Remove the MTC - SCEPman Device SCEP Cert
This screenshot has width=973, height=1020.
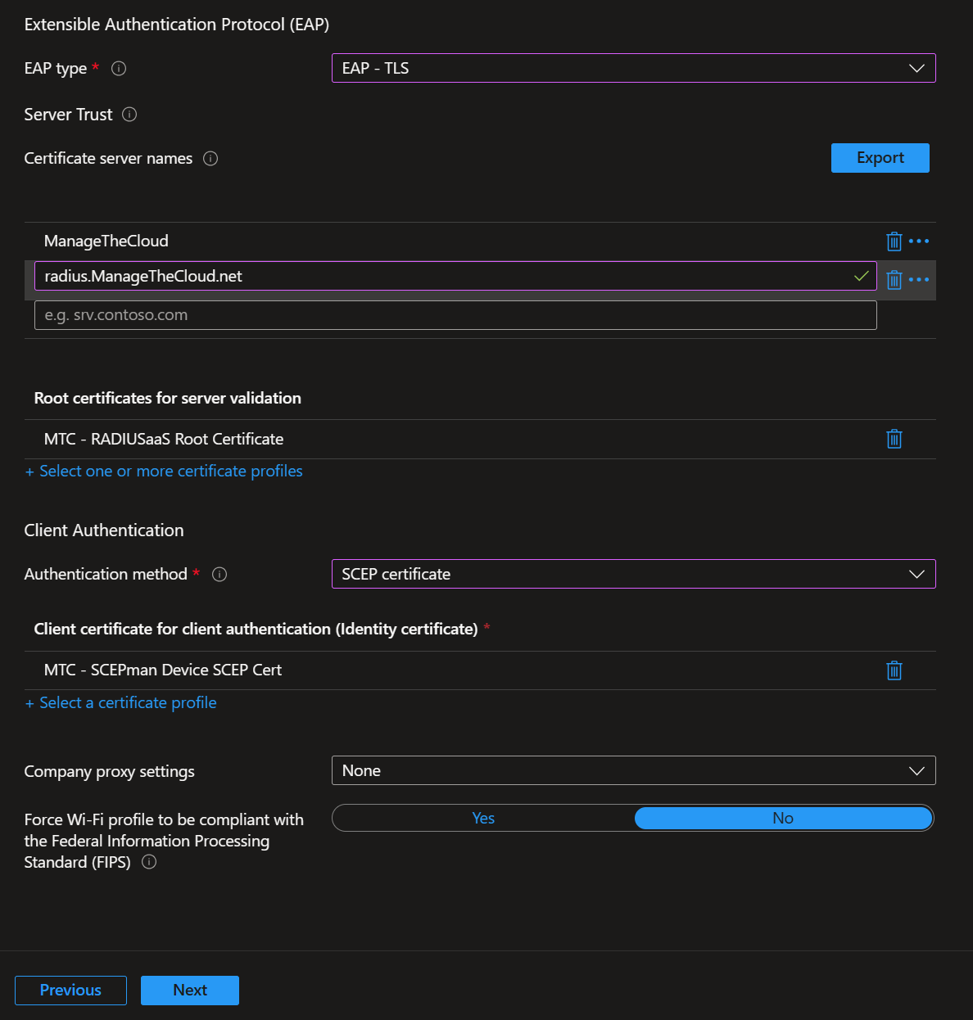point(894,670)
